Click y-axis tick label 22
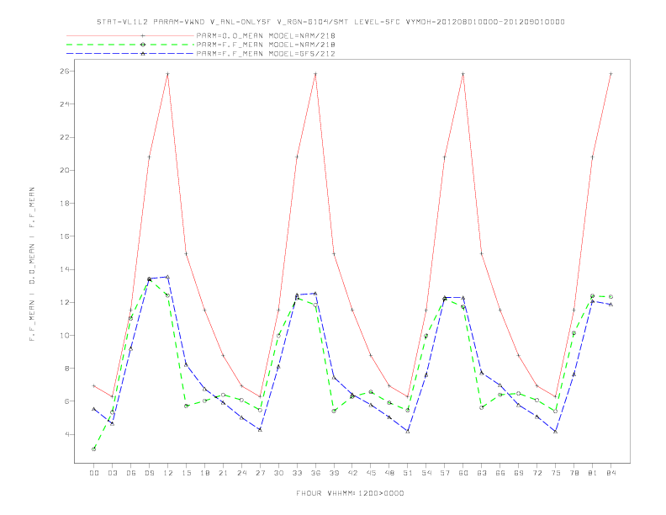Screen dimensions: 666x515 click(x=64, y=137)
